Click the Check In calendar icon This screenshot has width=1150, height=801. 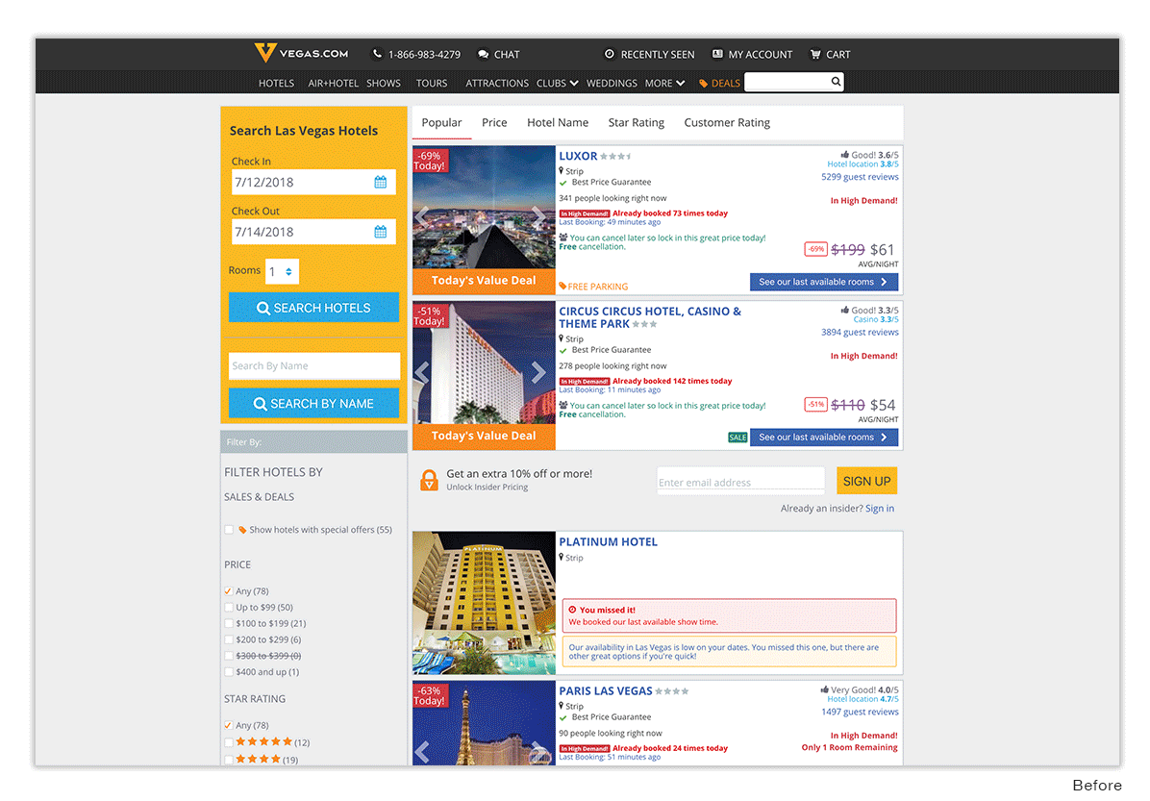click(x=380, y=182)
